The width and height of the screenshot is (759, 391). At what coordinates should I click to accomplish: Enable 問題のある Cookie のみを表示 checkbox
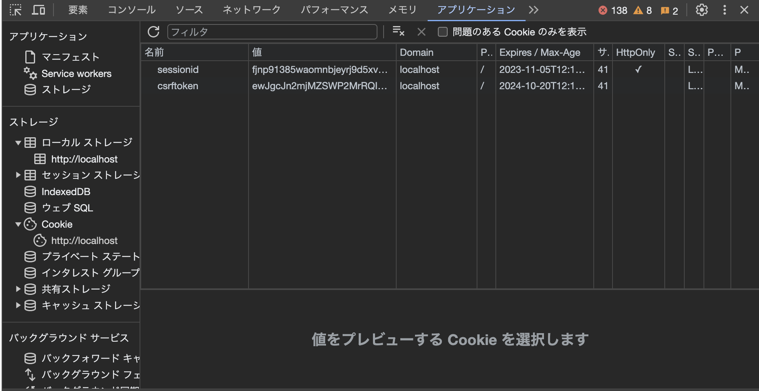(x=442, y=32)
